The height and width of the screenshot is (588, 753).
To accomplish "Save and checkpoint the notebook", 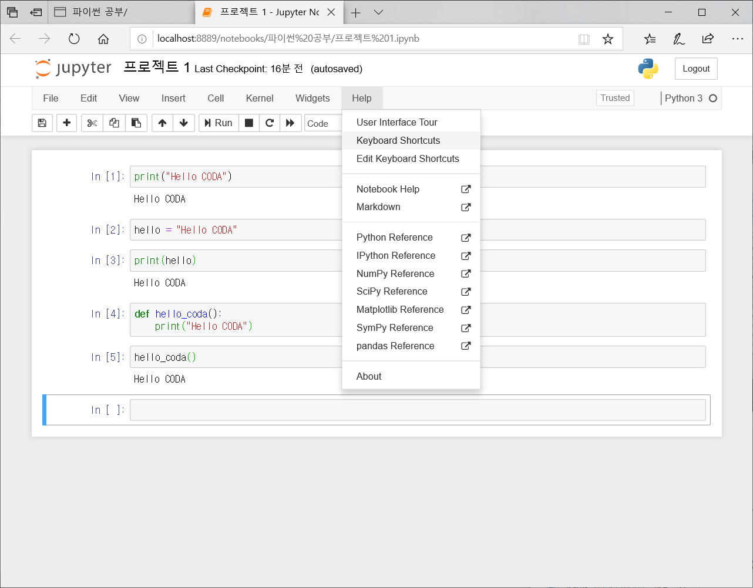I will [42, 123].
